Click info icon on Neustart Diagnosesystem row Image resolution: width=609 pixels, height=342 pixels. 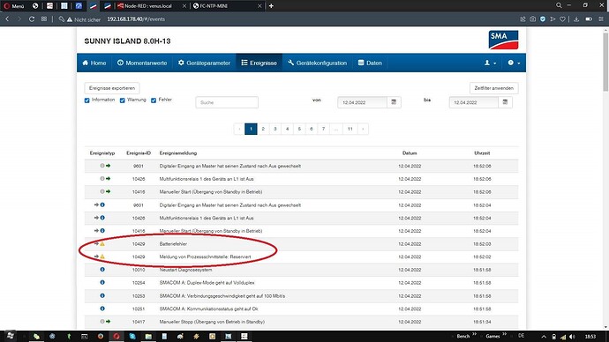click(102, 270)
